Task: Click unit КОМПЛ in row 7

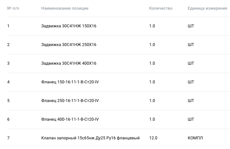Action: tap(195, 138)
